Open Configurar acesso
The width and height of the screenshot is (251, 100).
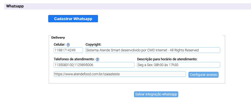pos(203,75)
